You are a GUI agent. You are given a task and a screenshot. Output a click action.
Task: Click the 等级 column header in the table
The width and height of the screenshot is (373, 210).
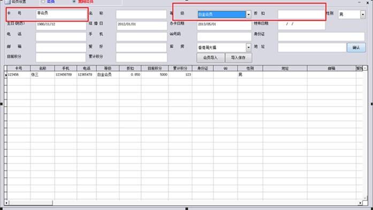click(x=108, y=69)
